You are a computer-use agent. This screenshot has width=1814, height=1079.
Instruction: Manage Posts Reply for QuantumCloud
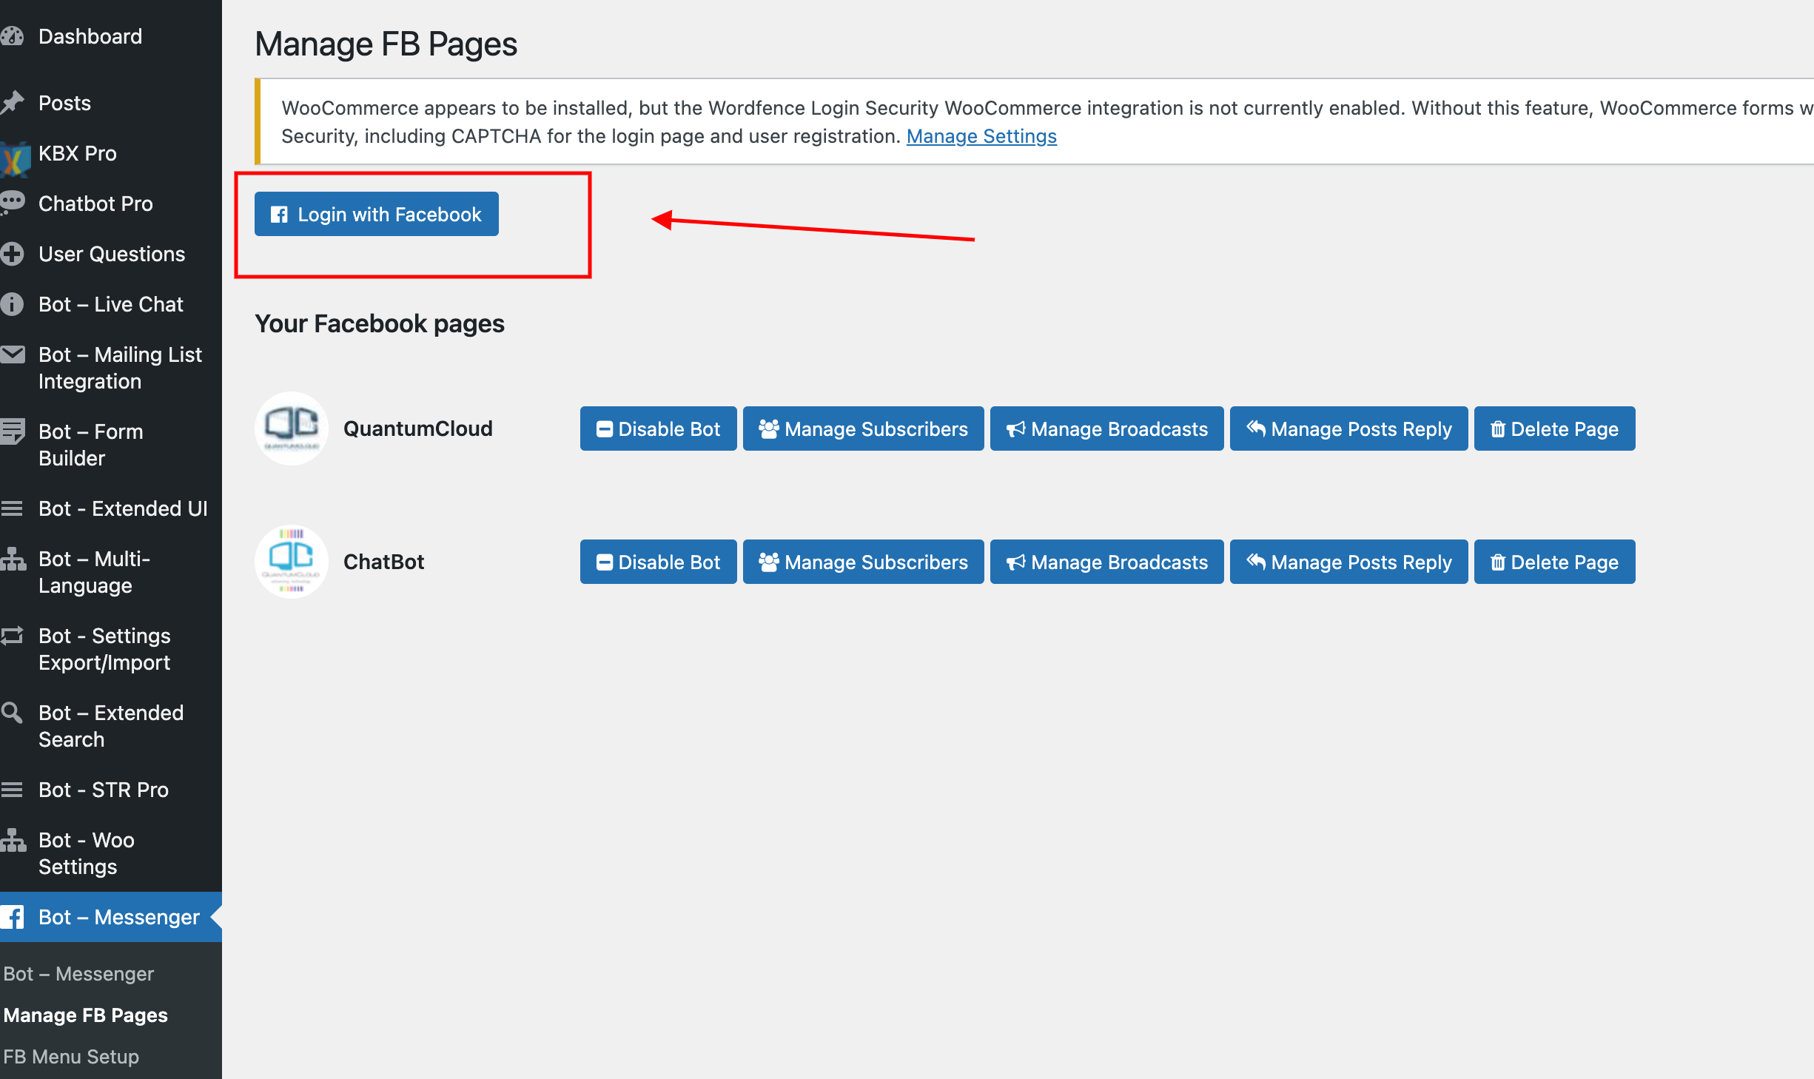pos(1349,428)
